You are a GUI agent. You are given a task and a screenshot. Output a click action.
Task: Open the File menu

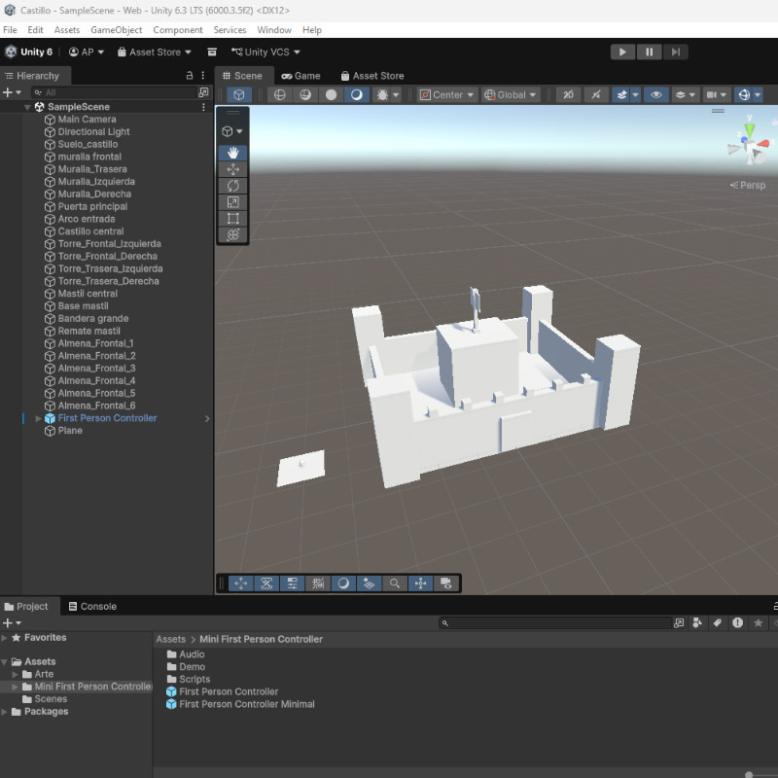click(10, 30)
